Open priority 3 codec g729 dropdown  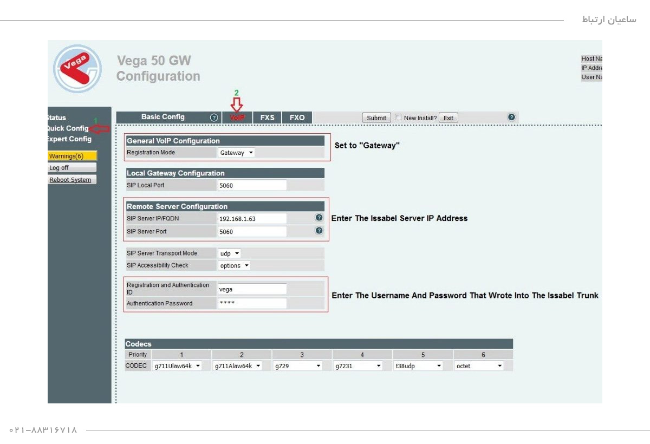[298, 366]
